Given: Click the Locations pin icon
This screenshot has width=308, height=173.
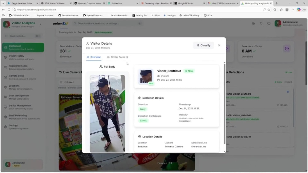Looking at the screenshot, I should 5,87.
